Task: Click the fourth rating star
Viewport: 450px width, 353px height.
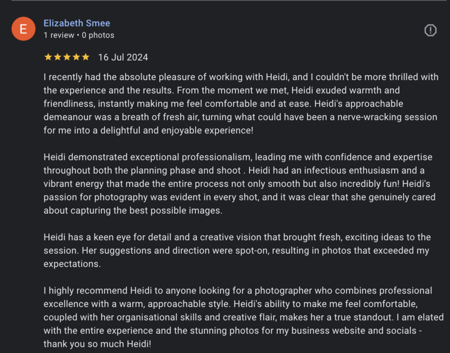Action: point(76,57)
